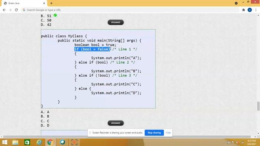Click the recording indicator in the title bar
The image size is (260, 146).
coord(236,3)
